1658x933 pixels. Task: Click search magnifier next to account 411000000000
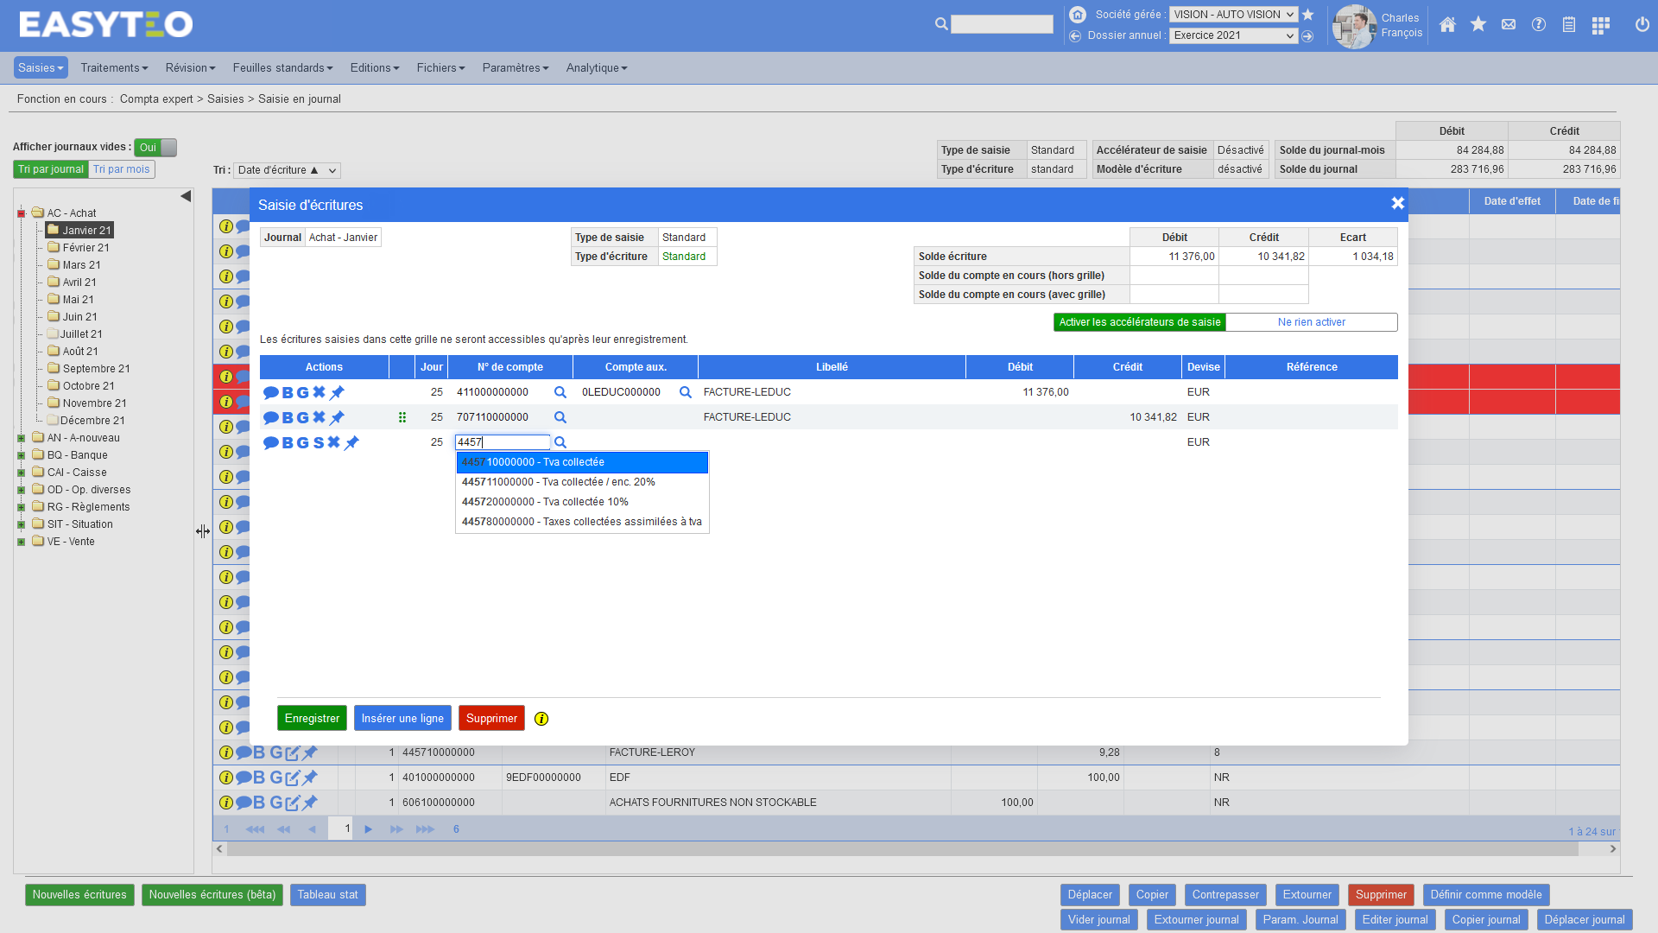pyautogui.click(x=560, y=392)
